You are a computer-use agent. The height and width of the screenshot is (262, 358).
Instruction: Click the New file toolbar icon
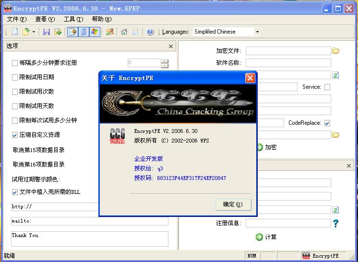click(15, 32)
